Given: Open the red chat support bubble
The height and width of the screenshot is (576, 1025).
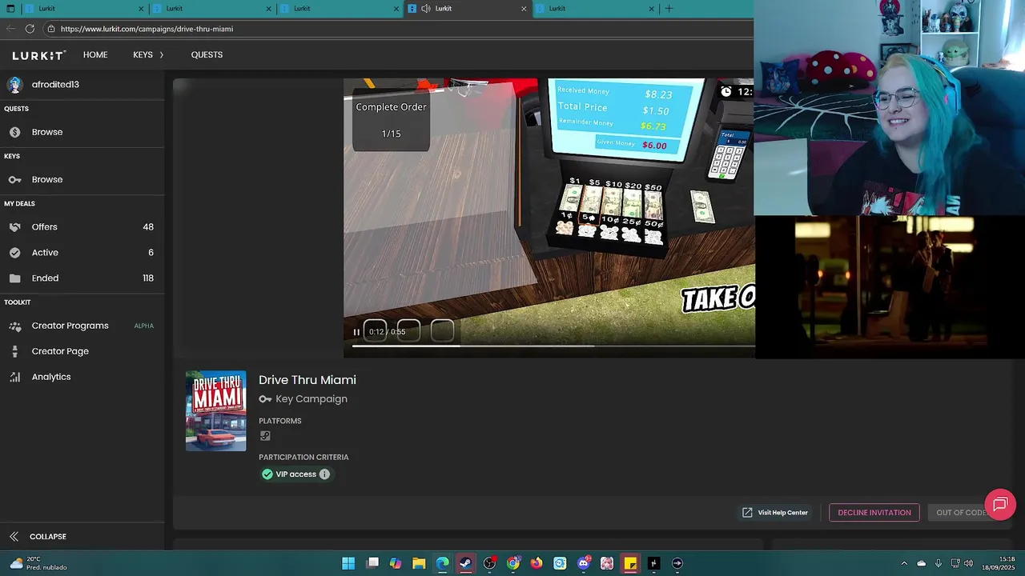Looking at the screenshot, I should [1000, 505].
